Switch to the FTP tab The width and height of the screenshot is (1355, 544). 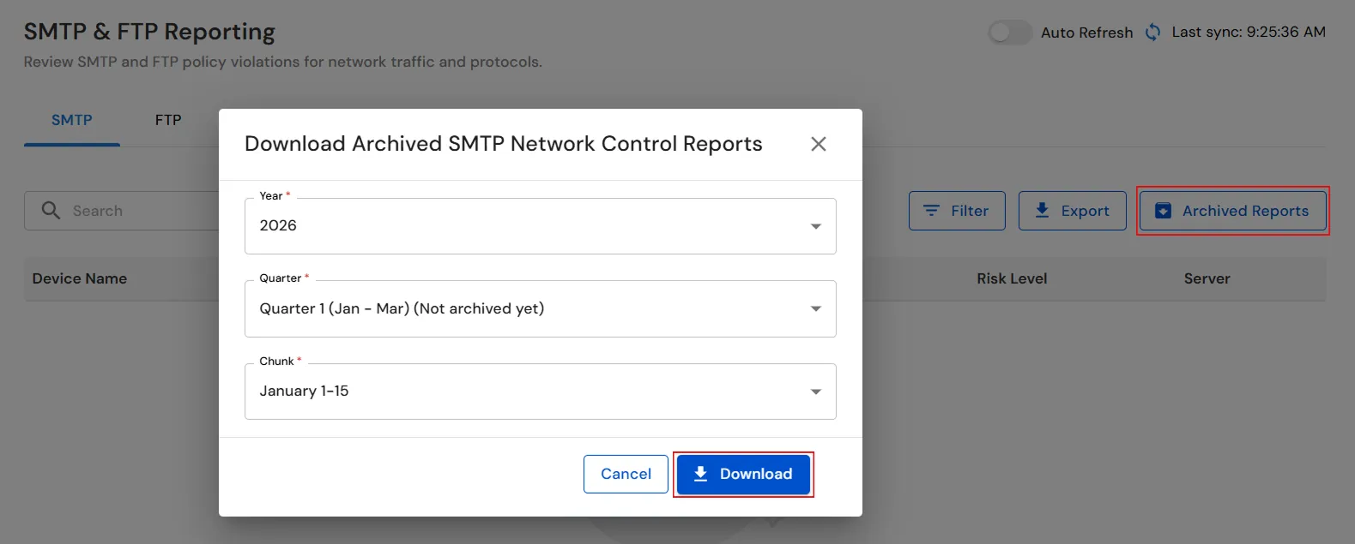(x=168, y=120)
